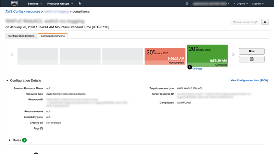Select the Compliant 9:57:39 AM timeline entry

(208, 56)
